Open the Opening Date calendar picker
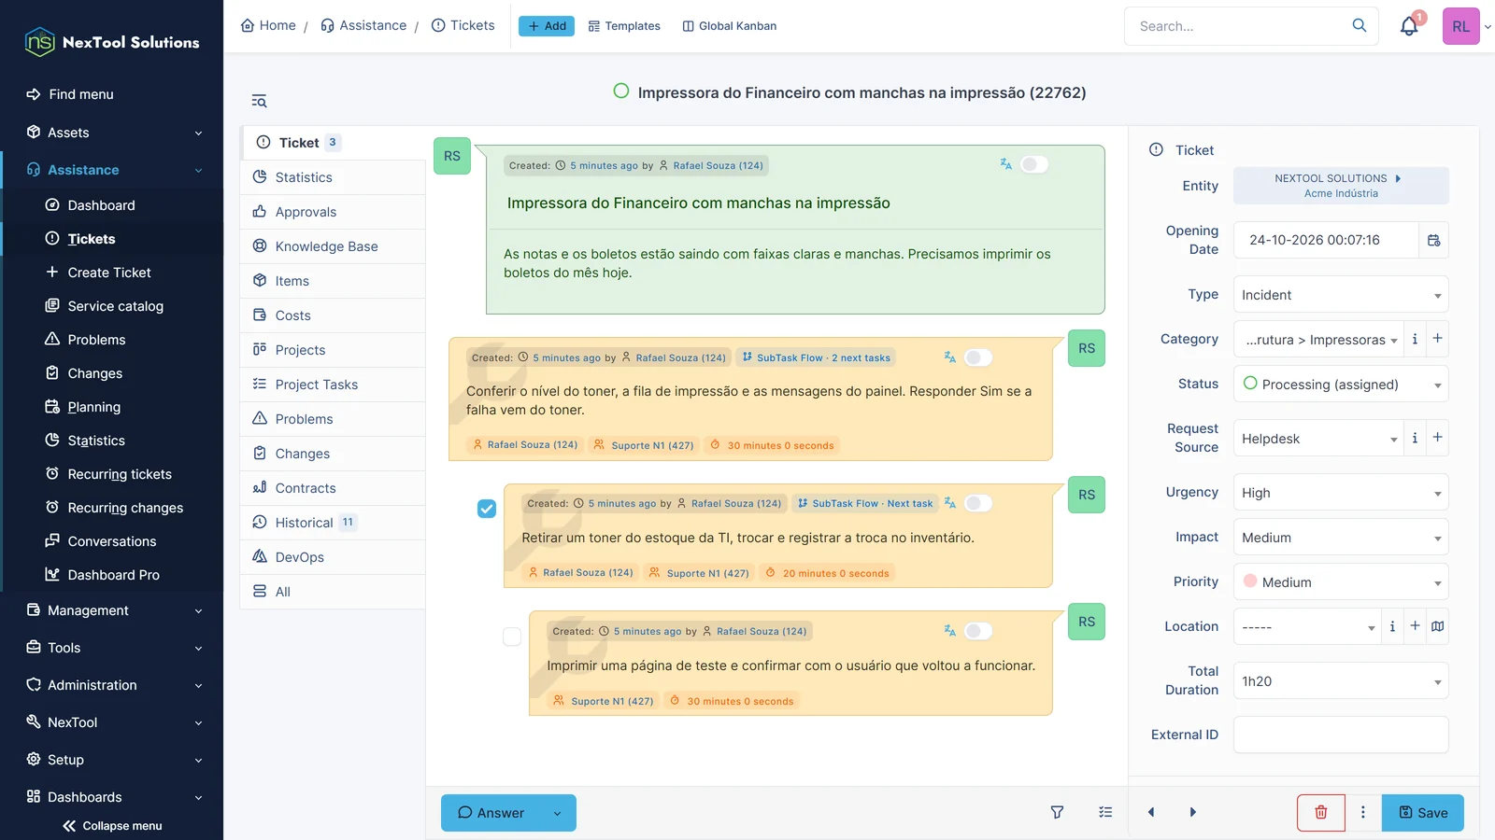1495x840 pixels. [1433, 240]
